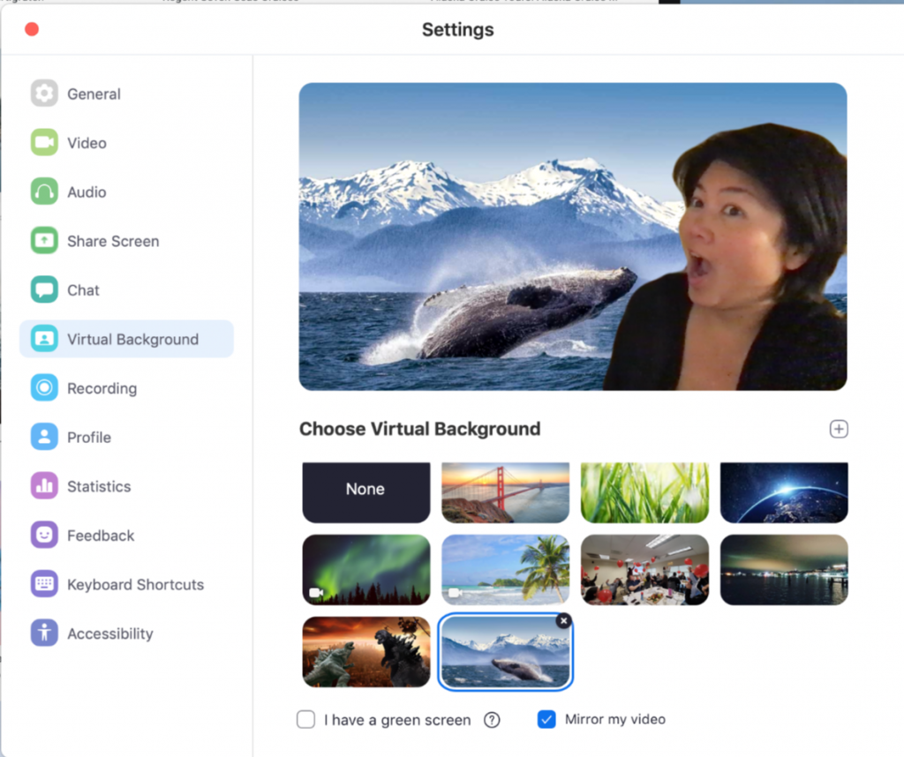This screenshot has width=904, height=757.
Task: Open green screen help question mark
Action: click(492, 720)
